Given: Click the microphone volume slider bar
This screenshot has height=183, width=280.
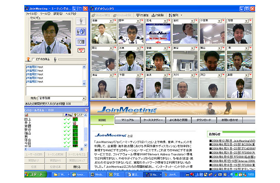Looking at the screenshot, I should tap(72, 59).
